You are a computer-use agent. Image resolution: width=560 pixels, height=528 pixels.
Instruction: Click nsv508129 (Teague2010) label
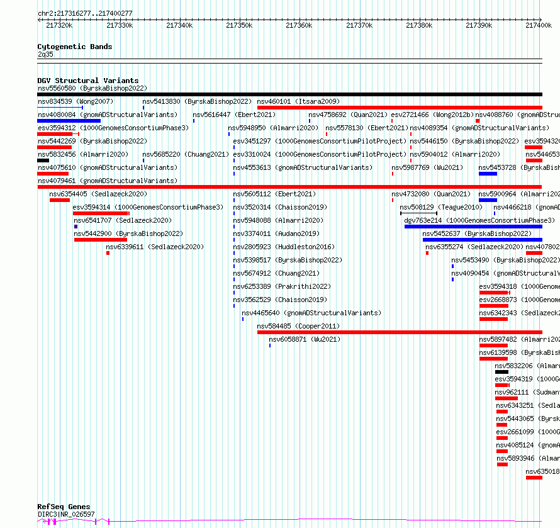[x=441, y=207]
